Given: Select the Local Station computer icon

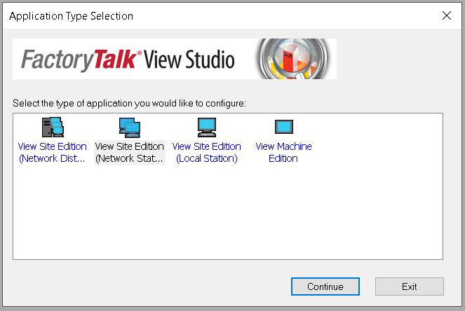Looking at the screenshot, I should [x=207, y=127].
